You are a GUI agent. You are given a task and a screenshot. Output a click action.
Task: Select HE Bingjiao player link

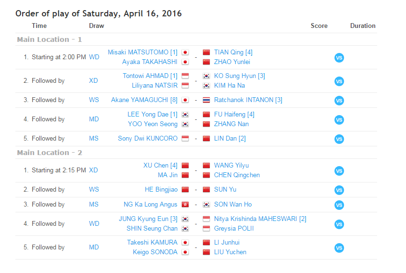[161, 189]
